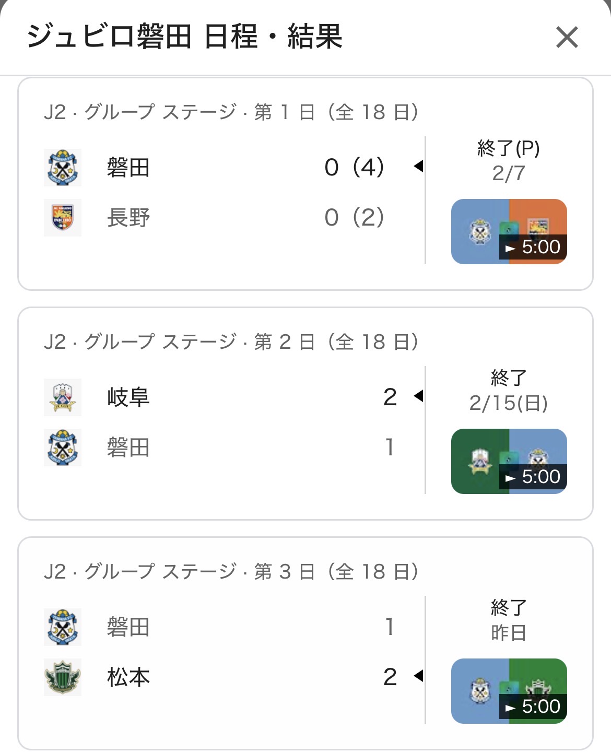Screen dimensions: 611x753
Task: Open the 第 3 日 round header
Action: pos(231,572)
